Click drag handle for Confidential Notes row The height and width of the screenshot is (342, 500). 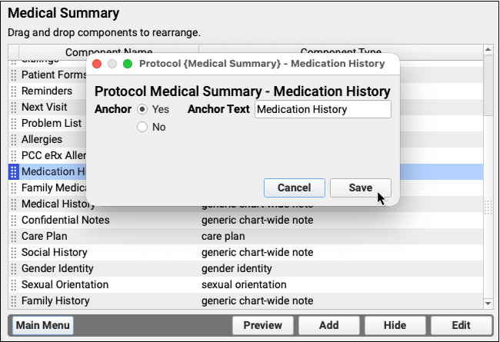click(14, 221)
